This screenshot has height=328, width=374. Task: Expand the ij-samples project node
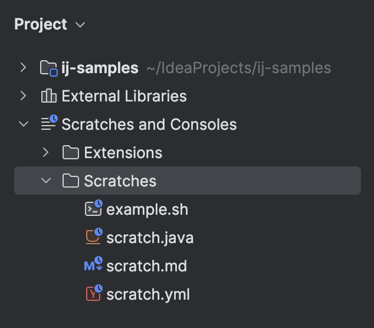[23, 67]
